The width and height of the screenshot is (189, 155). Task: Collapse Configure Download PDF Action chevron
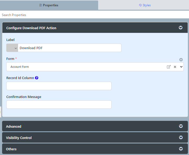click(181, 28)
